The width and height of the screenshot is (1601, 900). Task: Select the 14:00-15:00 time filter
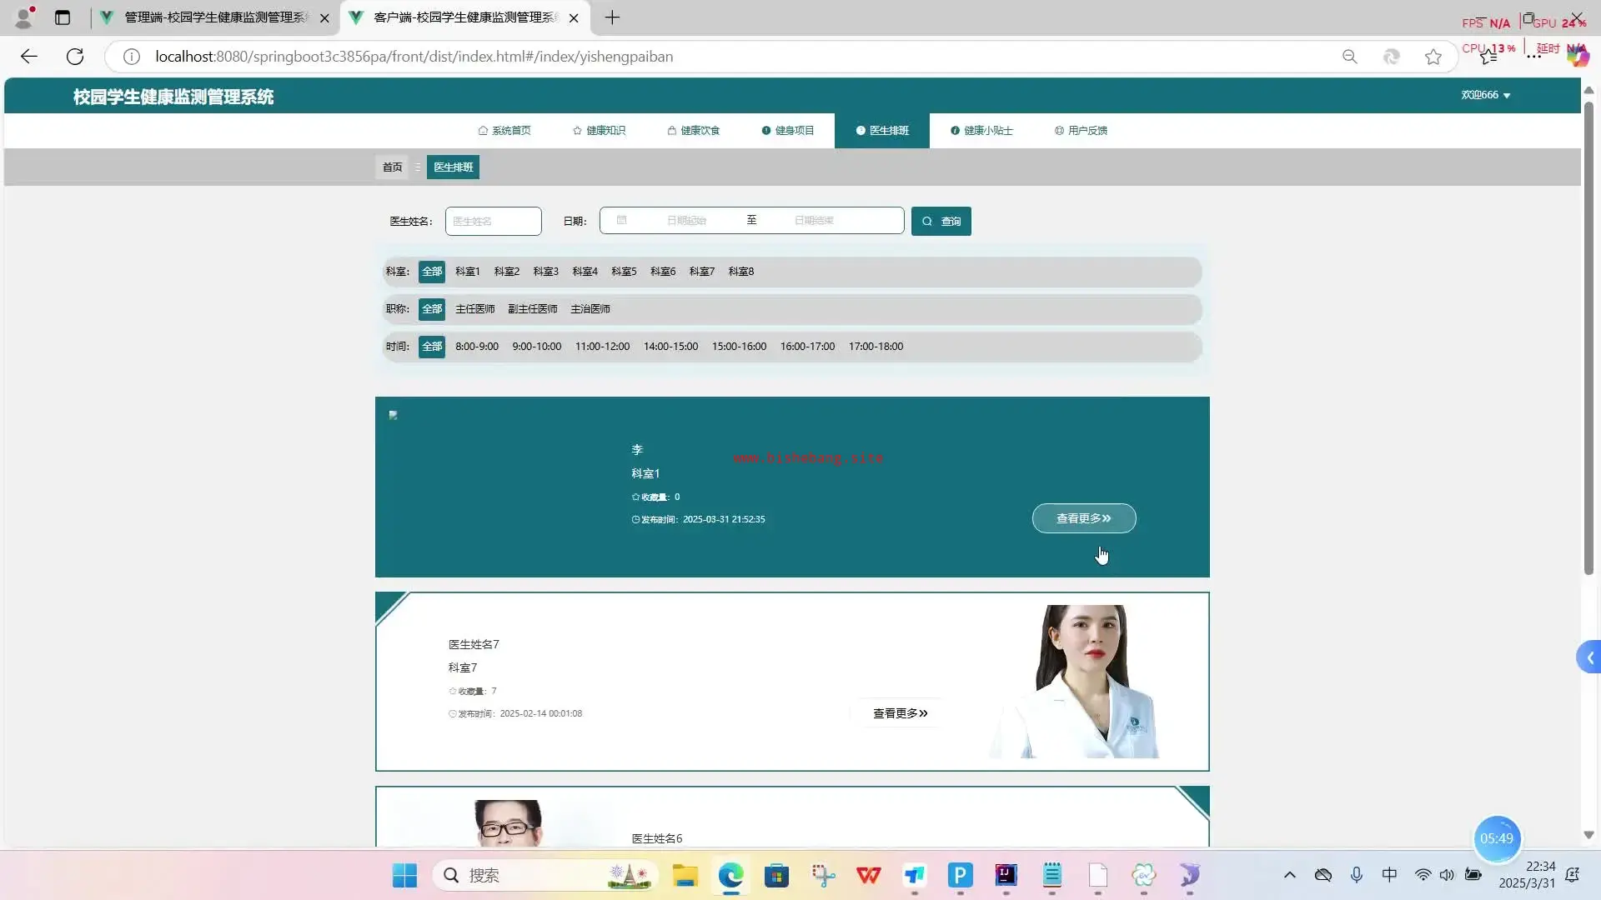click(x=670, y=347)
